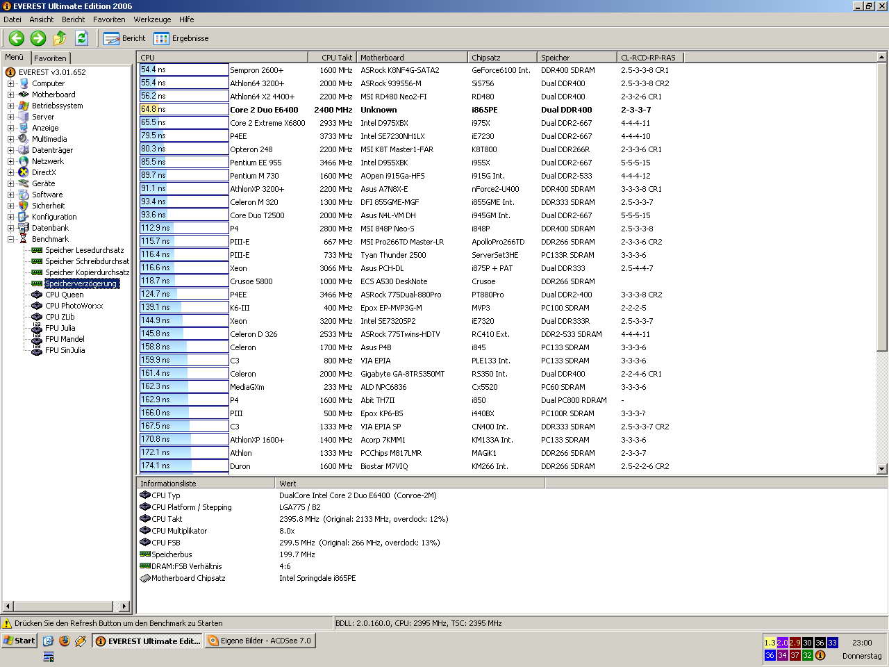The width and height of the screenshot is (889, 667).
Task: Click the green 32 tray sensor icon
Action: (807, 655)
